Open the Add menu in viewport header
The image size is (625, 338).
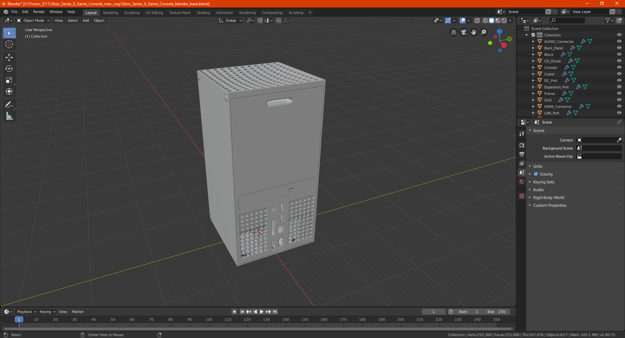(86, 20)
